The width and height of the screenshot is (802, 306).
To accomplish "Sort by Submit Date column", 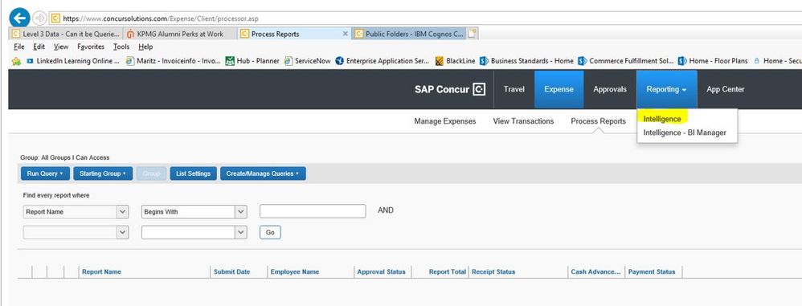I will coord(231,271).
